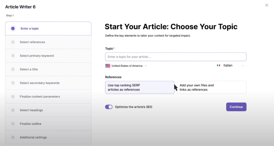Click the Start Your Article heading text
Viewport: 274px width, 146px height.
point(171,27)
